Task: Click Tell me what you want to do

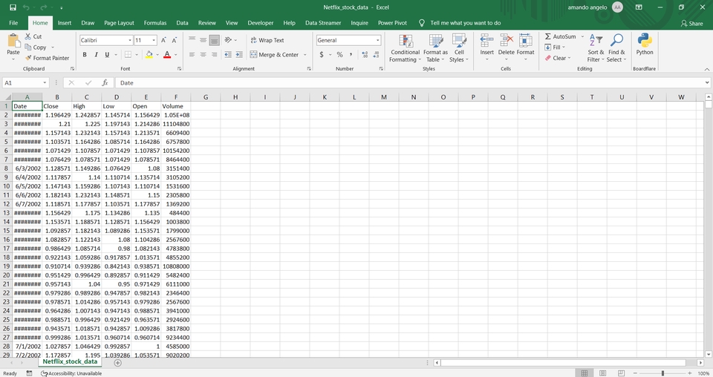Action: click(x=465, y=23)
